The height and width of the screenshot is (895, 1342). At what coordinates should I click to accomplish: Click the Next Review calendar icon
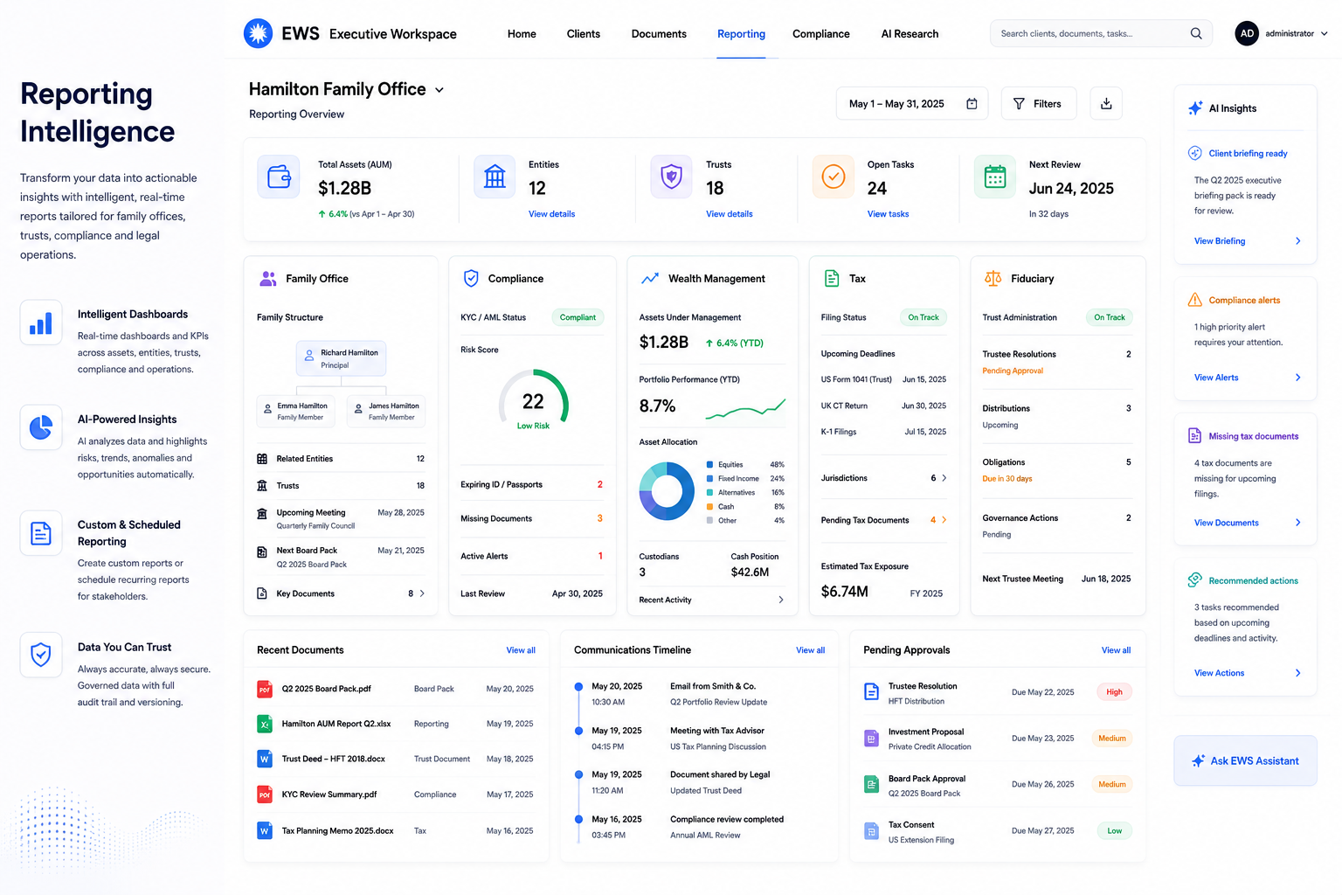[x=995, y=177]
